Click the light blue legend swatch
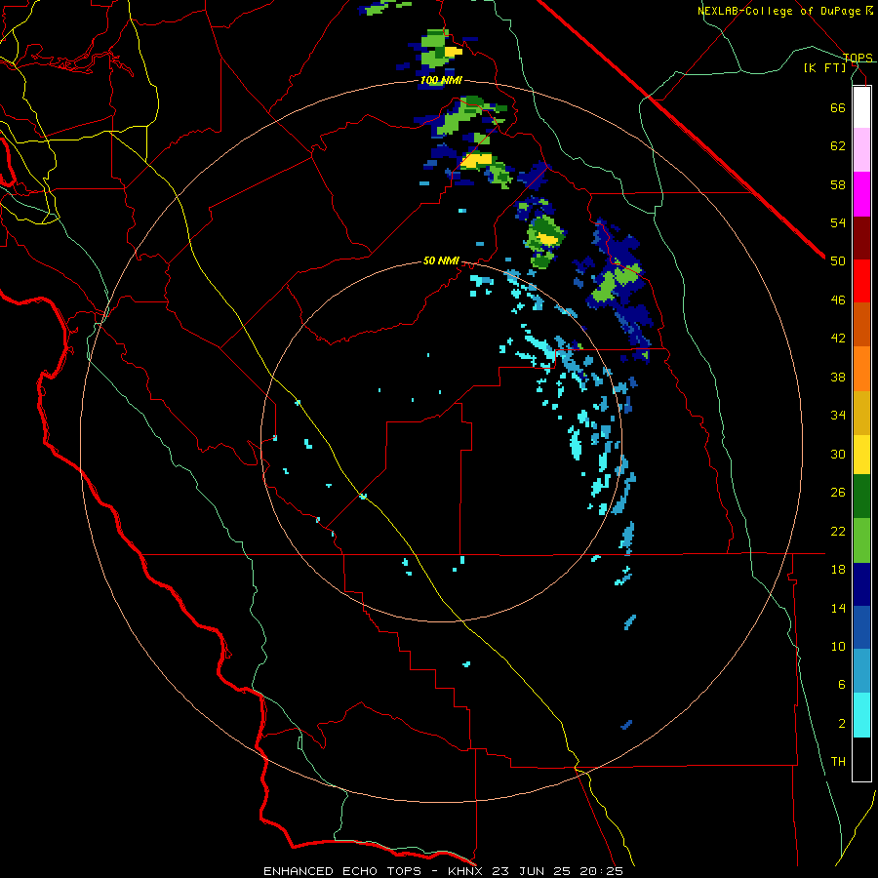Image resolution: width=878 pixels, height=878 pixels. [x=861, y=671]
